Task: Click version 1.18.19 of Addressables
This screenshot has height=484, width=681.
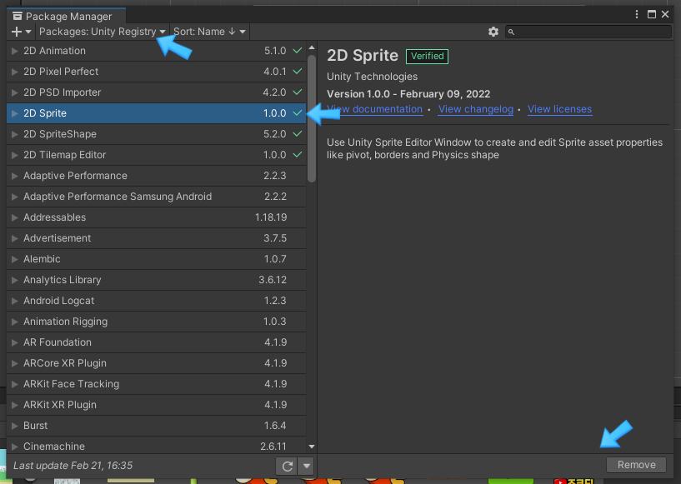Action: pos(271,217)
